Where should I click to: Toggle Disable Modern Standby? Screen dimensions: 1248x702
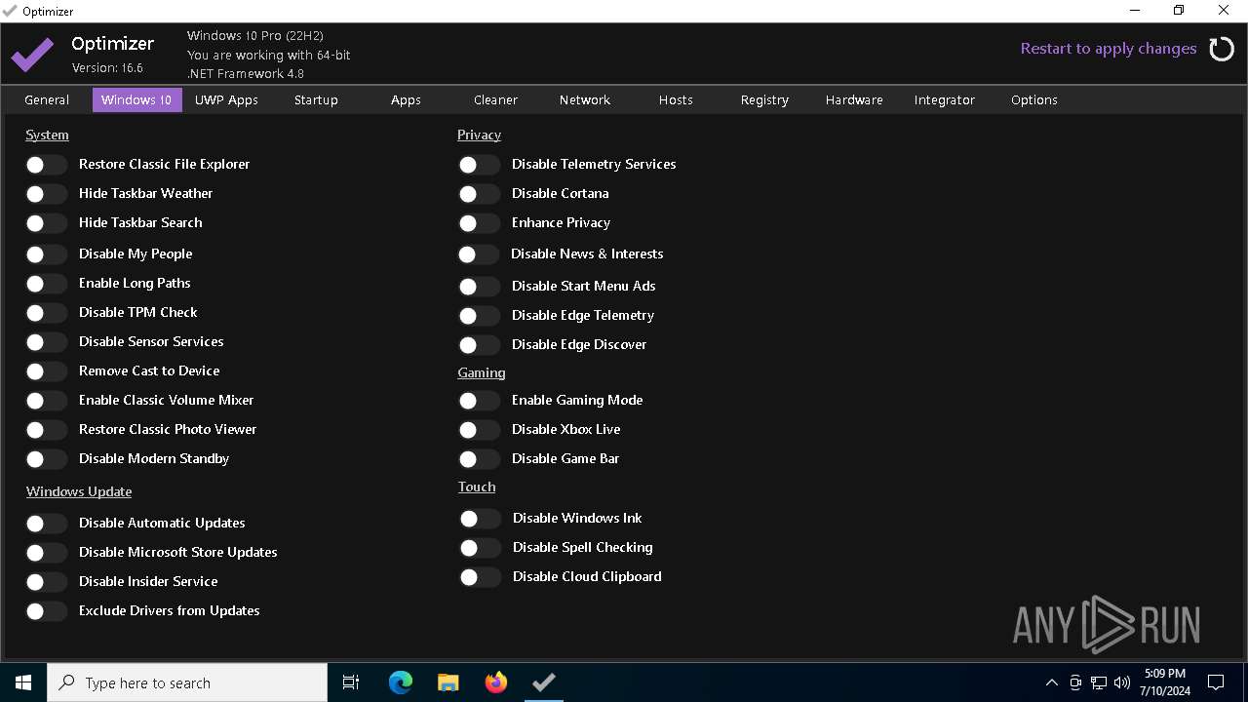click(x=46, y=459)
